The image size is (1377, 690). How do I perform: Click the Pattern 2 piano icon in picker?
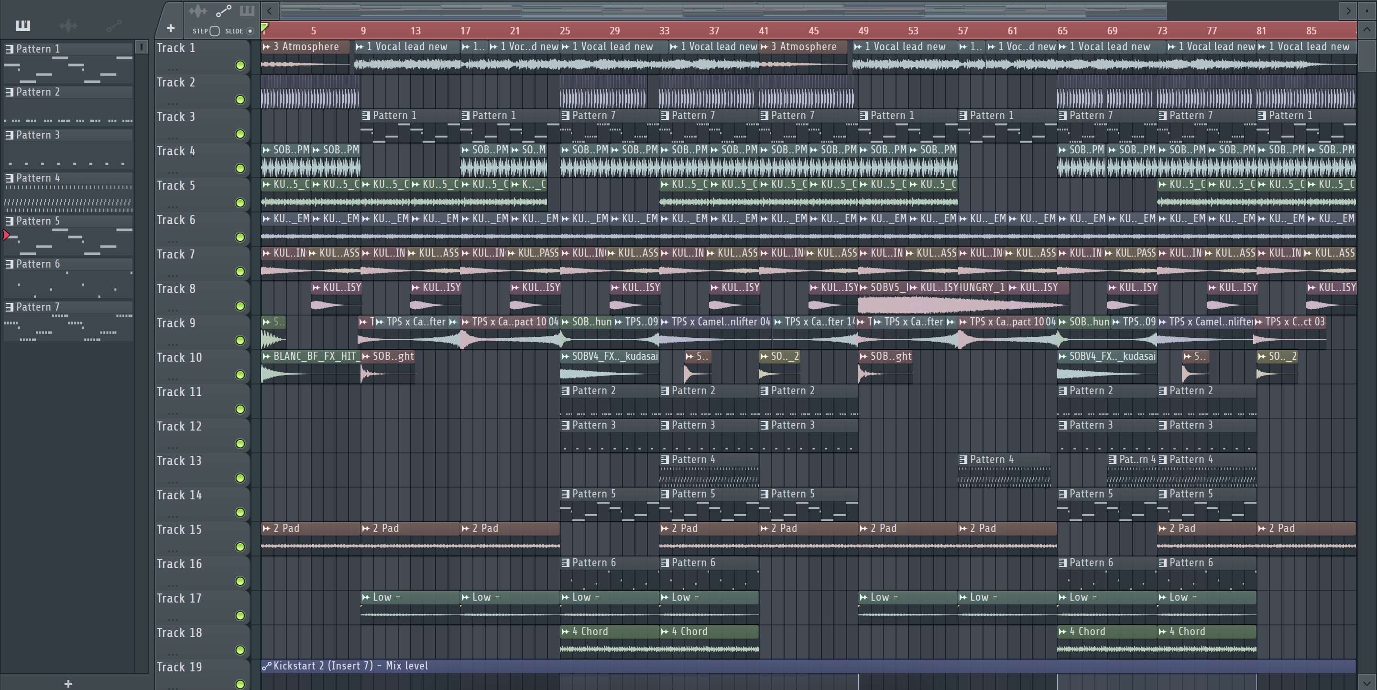click(9, 92)
